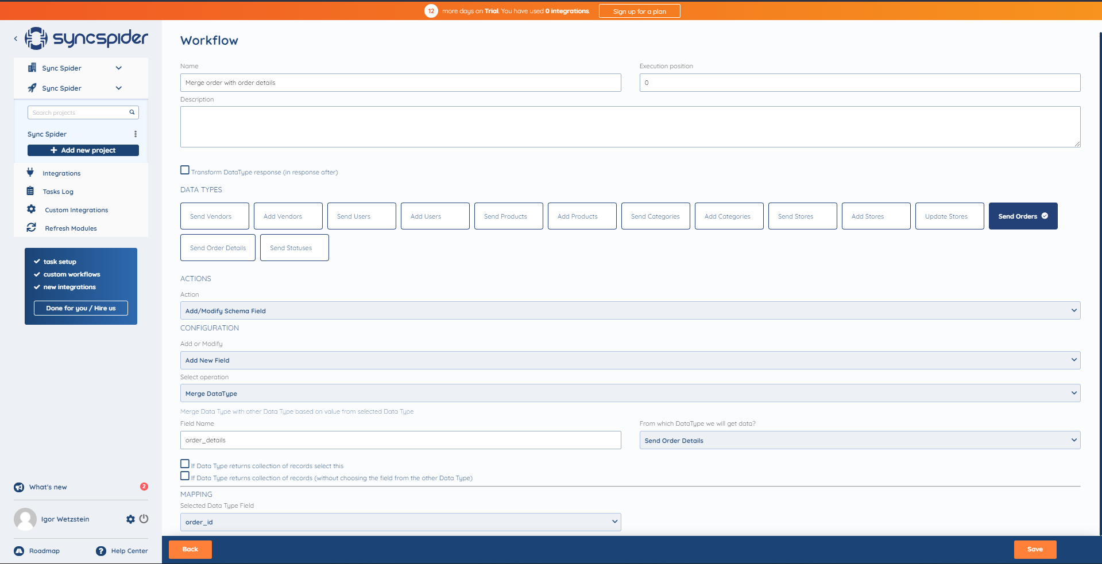Click the search magnifier in projects search

132,112
